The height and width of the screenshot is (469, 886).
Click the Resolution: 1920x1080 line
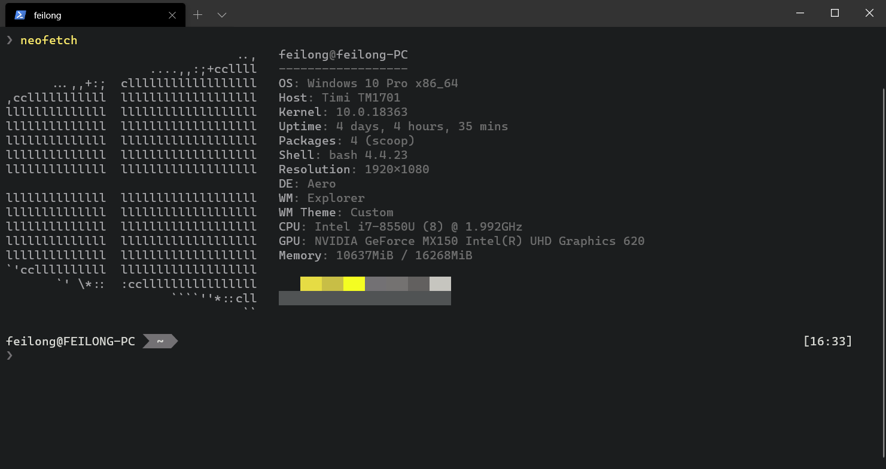point(354,170)
